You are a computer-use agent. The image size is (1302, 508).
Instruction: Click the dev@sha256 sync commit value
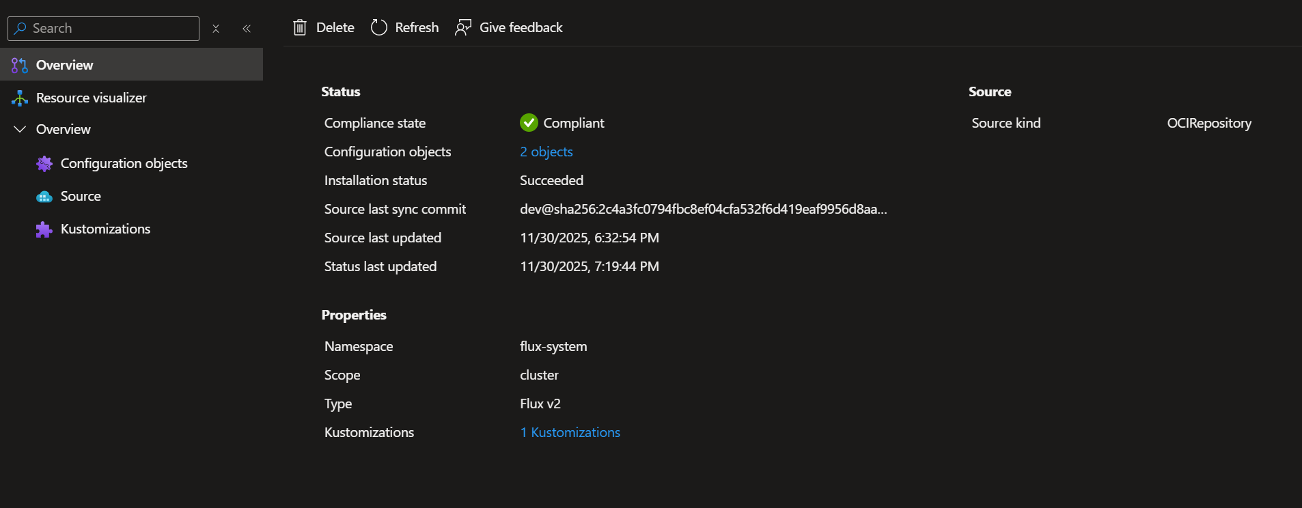click(704, 209)
